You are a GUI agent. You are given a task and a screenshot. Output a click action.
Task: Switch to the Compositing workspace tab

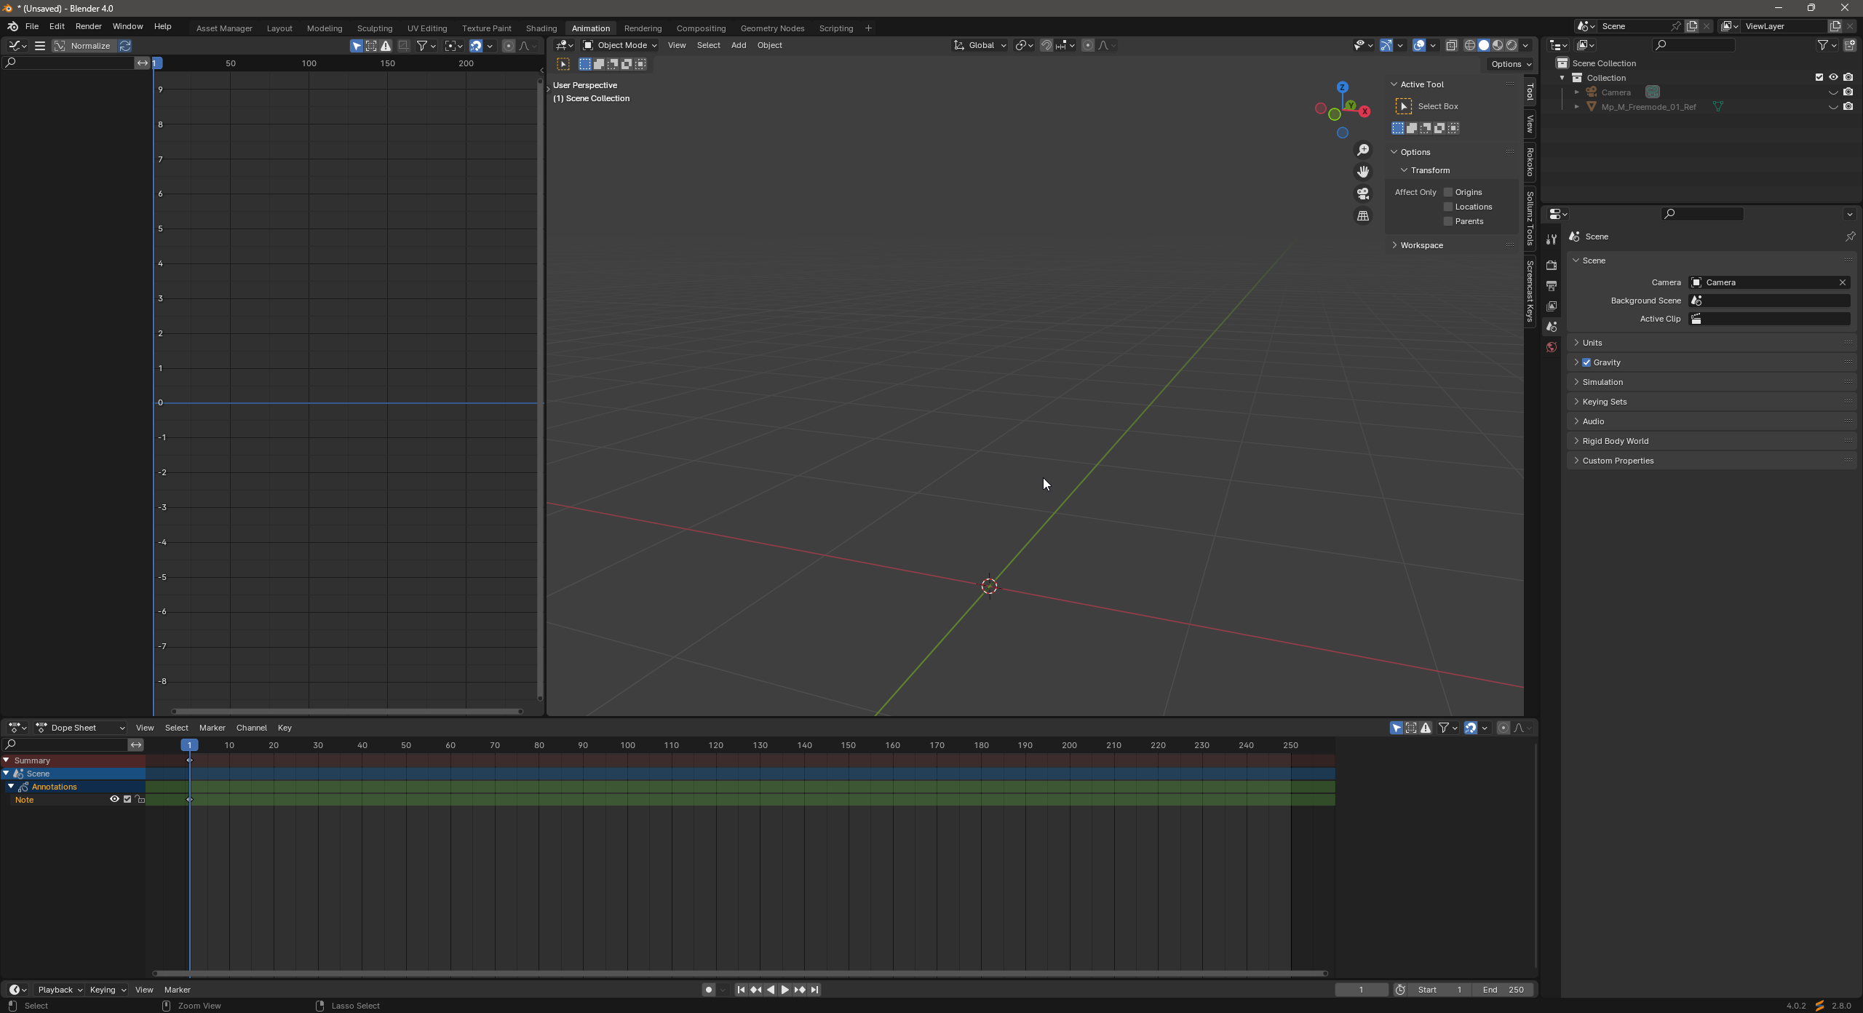click(700, 28)
